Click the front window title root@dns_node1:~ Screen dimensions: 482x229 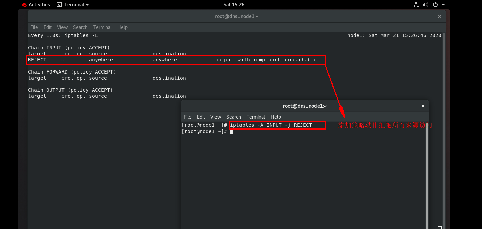click(305, 106)
